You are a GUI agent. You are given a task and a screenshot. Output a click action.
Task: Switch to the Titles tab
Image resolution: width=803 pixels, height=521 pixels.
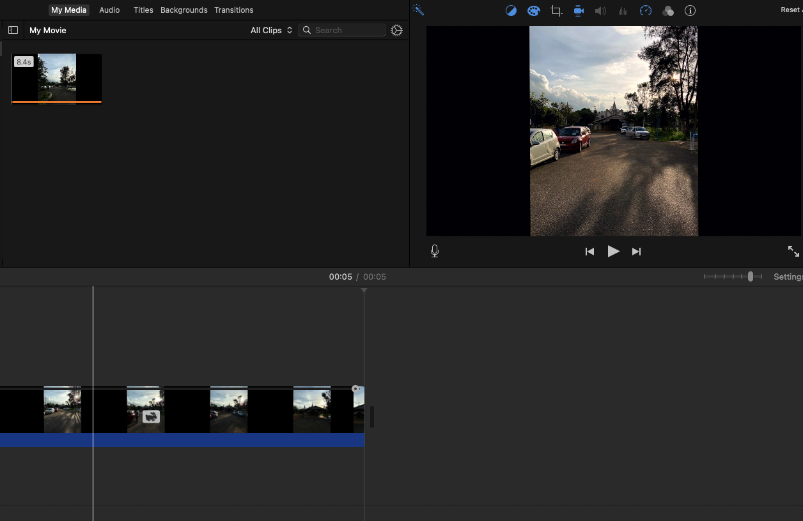tap(143, 10)
